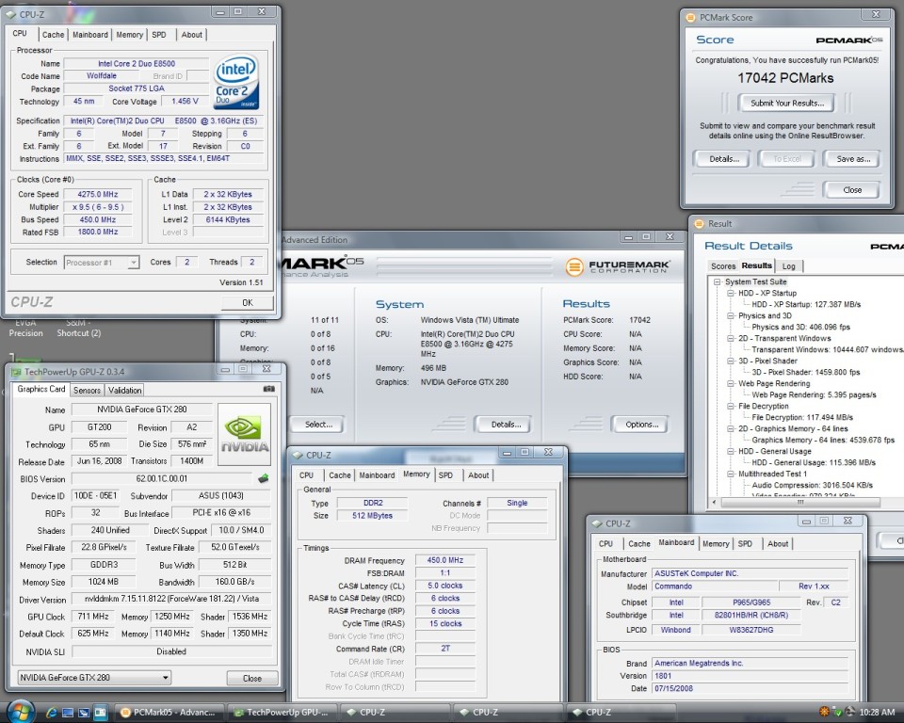Open the Windows Start orb
Image resolution: width=904 pixels, height=723 pixels.
22,712
